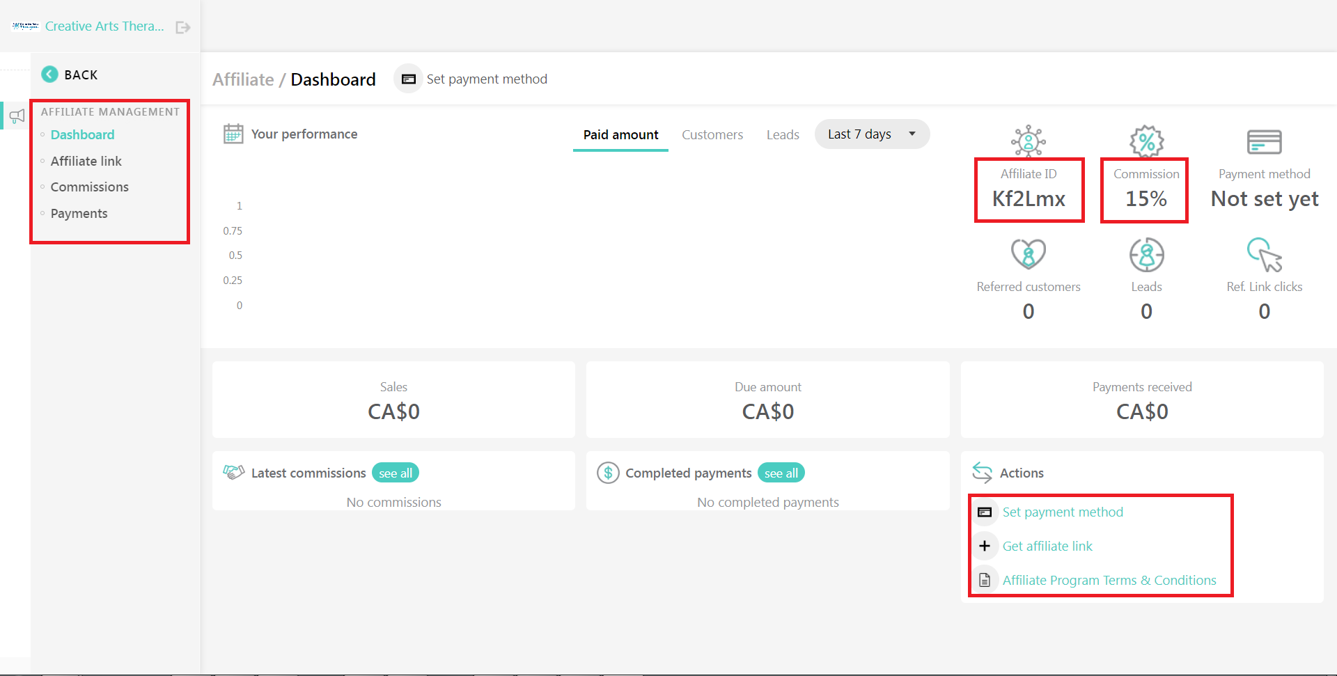Open Affiliate link in sidebar menu
Screen dimensions: 1337x676
point(86,161)
